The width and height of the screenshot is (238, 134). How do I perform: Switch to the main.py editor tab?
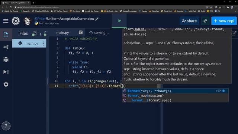point(62,33)
